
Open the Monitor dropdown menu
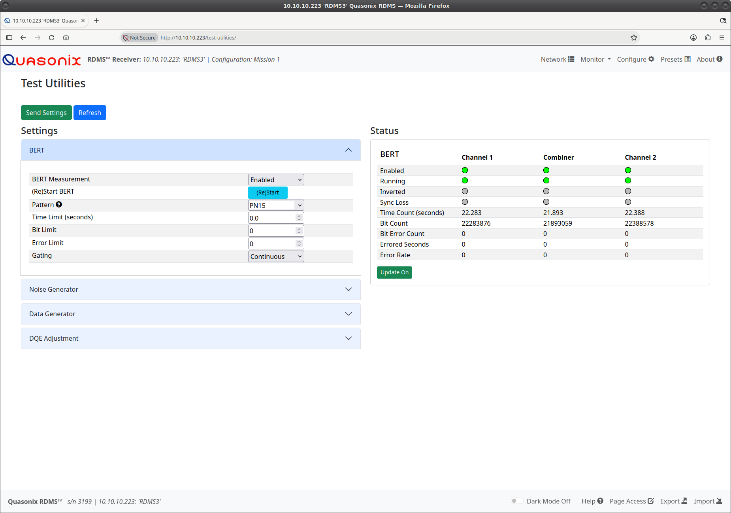click(595, 59)
